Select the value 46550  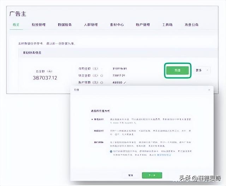pos(117,82)
